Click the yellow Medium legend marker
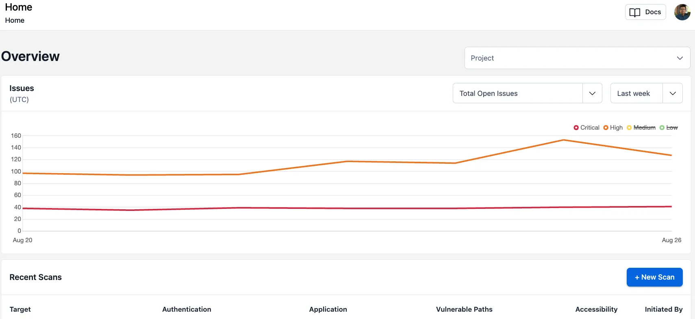 click(629, 128)
